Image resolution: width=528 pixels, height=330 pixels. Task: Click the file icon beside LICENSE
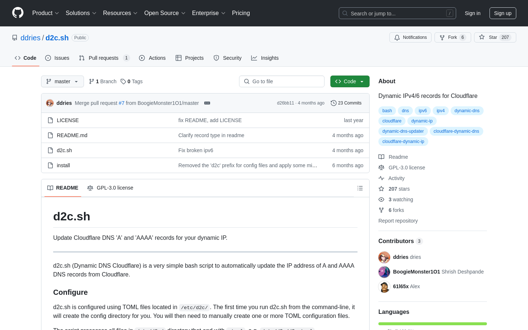point(51,120)
